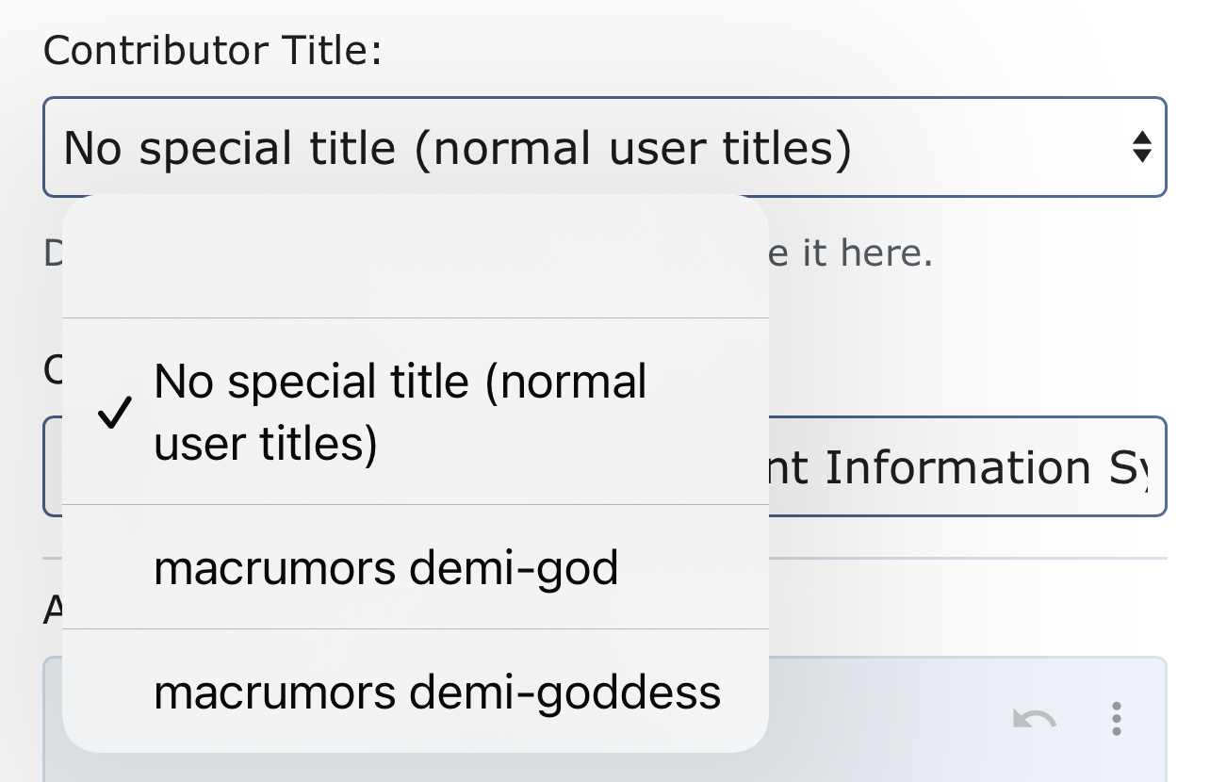Screen dimensions: 1210x782
Task: Select the "macrumors demi-god" title option
Action: [386, 568]
